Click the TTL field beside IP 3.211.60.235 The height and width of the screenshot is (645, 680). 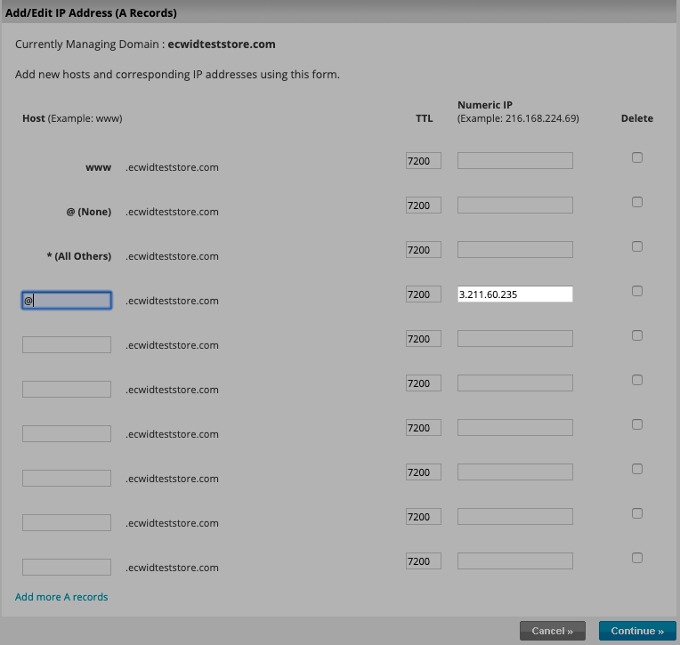(424, 294)
